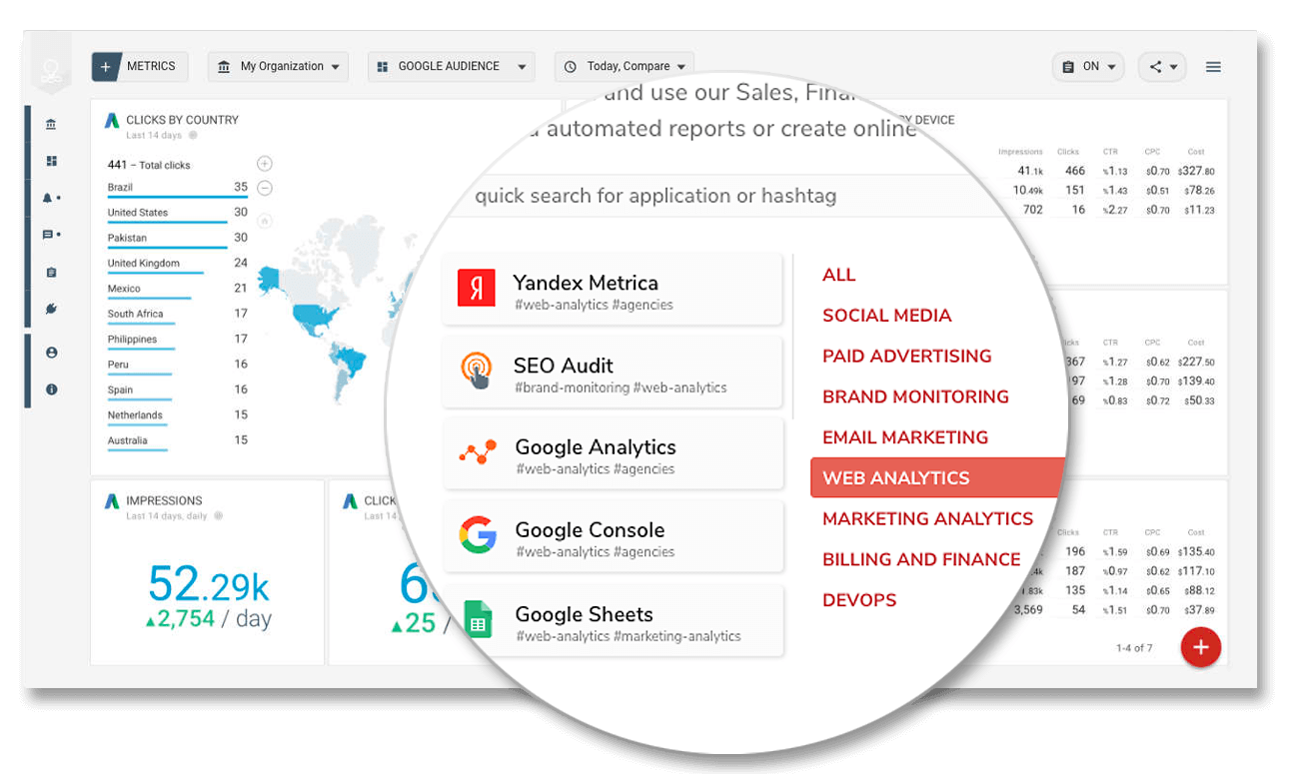Select the BRAND MONITORING category
Image resolution: width=1299 pixels, height=774 pixels.
[x=915, y=396]
